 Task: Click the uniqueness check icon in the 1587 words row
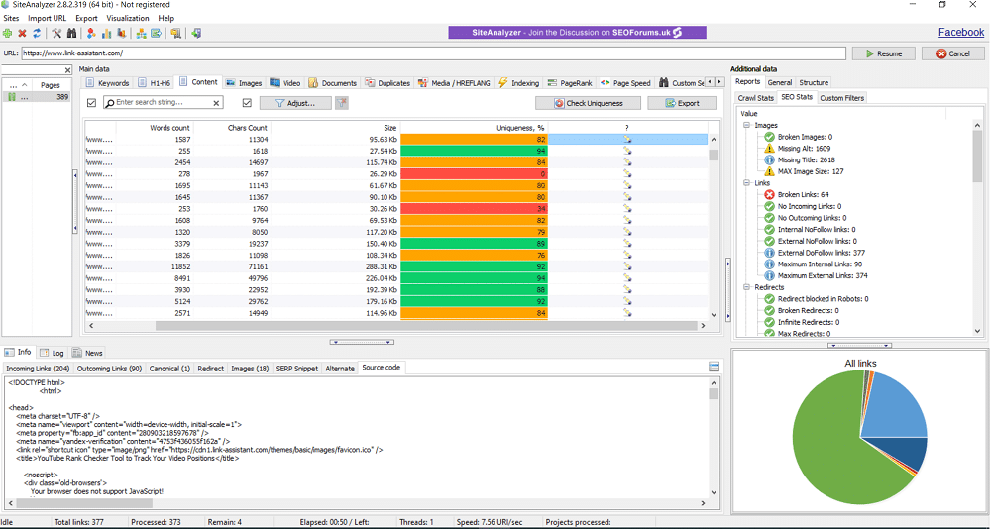pos(627,139)
